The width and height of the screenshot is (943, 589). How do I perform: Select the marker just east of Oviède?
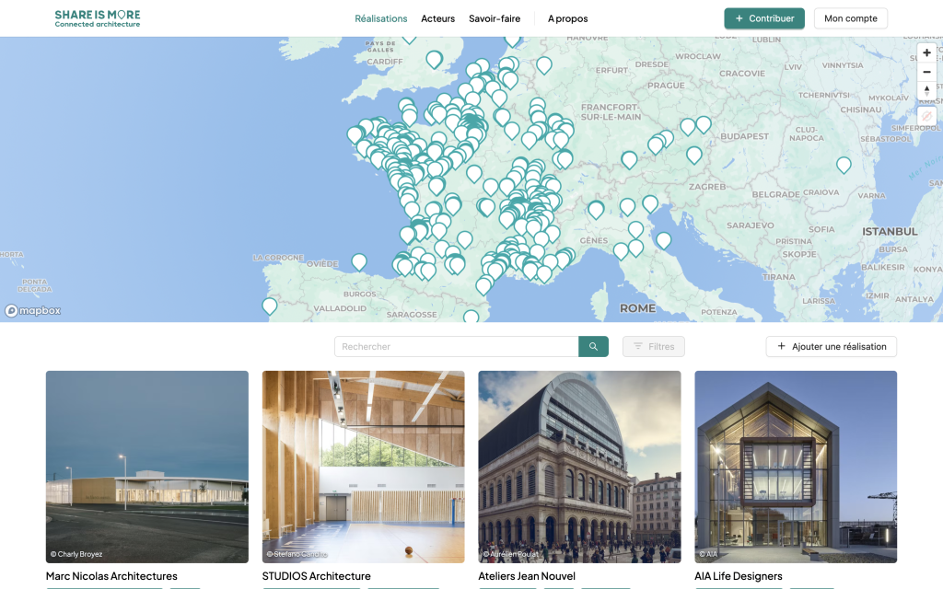coord(359,261)
